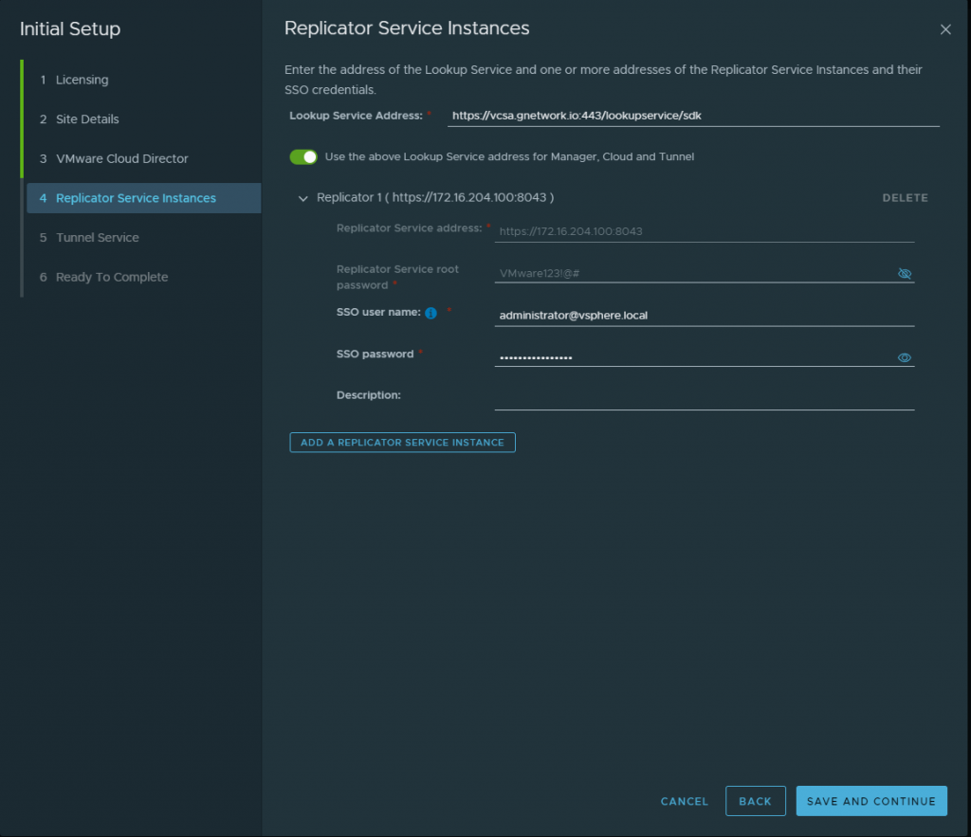971x837 pixels.
Task: Collapse the Replicator 1 section
Action: (x=302, y=199)
